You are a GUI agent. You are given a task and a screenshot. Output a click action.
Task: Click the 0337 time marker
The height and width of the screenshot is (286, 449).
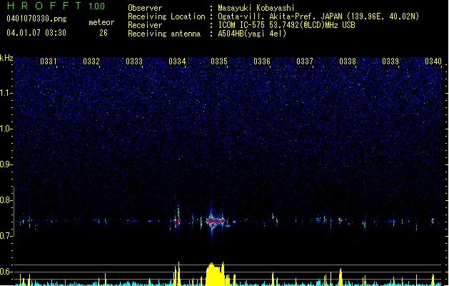click(x=305, y=61)
